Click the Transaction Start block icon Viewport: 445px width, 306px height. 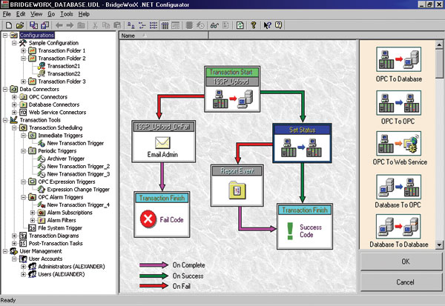click(x=232, y=99)
